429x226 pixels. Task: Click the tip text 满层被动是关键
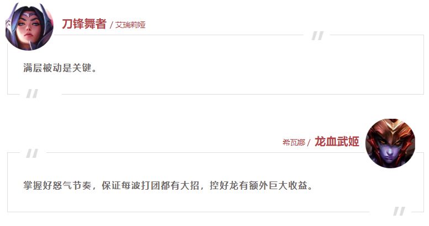click(x=60, y=68)
